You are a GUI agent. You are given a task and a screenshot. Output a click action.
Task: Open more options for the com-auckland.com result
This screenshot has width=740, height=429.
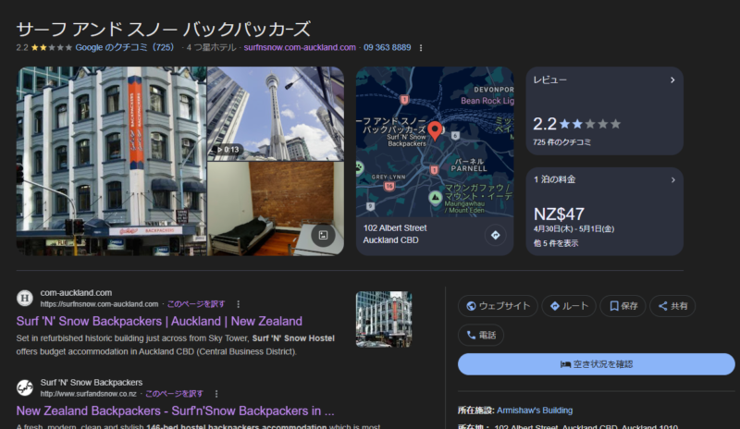tap(238, 303)
